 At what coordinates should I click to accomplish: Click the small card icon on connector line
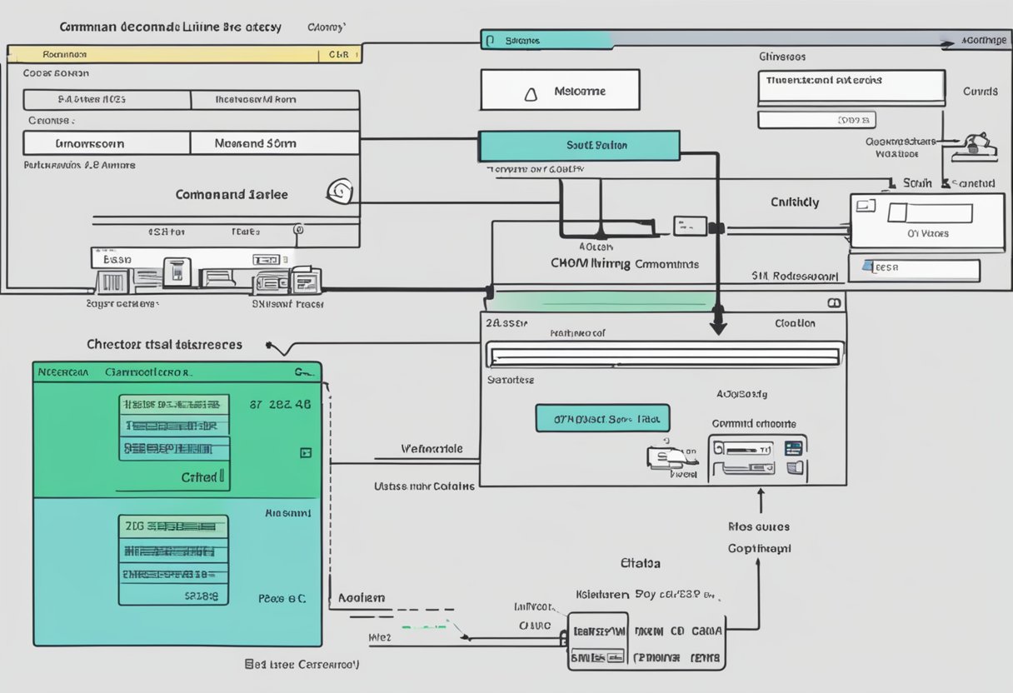690,225
